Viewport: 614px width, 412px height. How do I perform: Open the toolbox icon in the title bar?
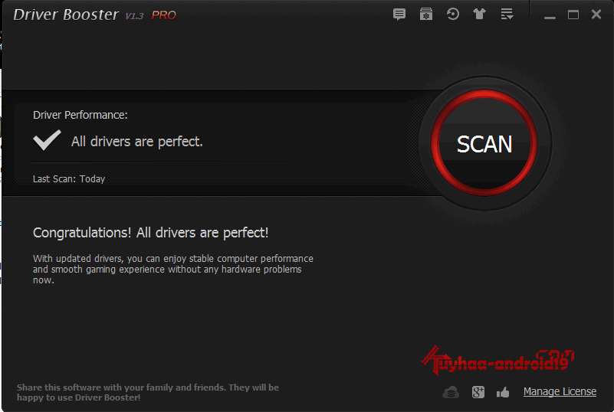coord(426,15)
